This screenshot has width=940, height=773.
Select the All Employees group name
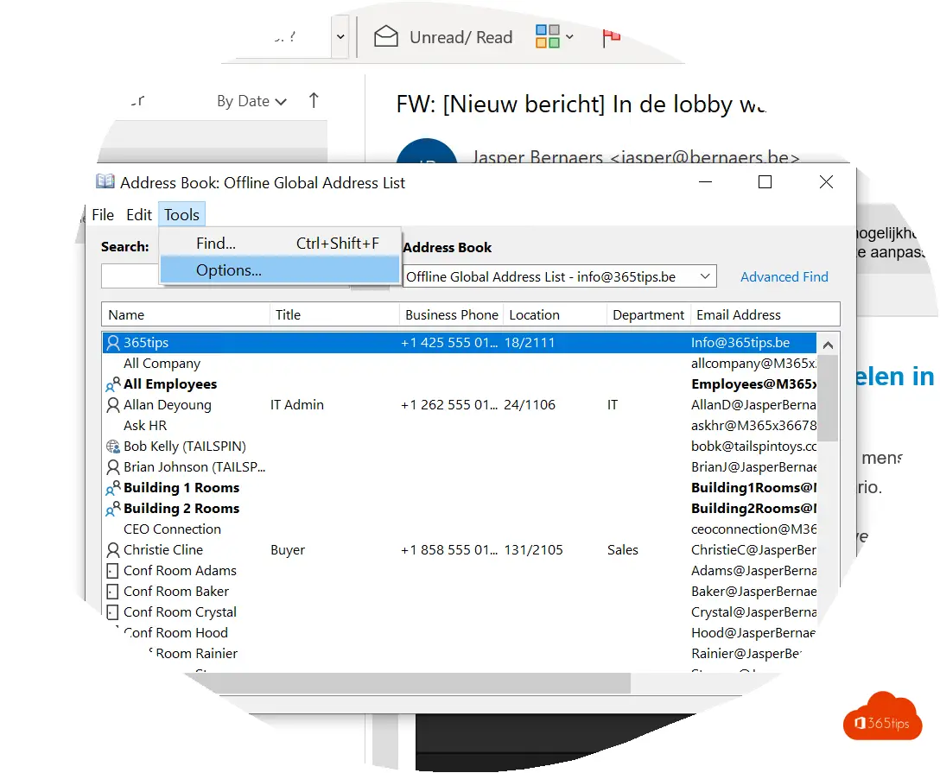tap(170, 384)
